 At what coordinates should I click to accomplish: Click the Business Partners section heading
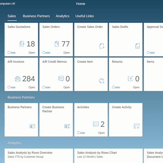[21, 97]
